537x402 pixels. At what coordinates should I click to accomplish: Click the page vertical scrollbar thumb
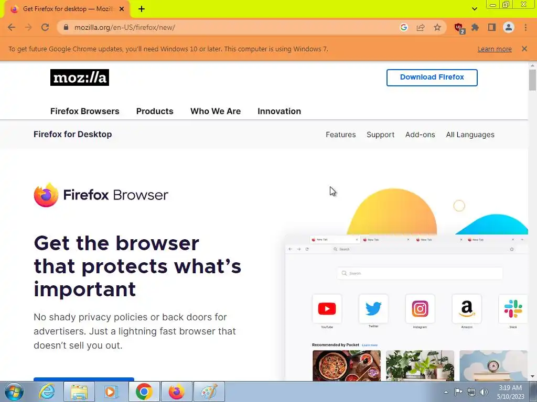(x=532, y=80)
